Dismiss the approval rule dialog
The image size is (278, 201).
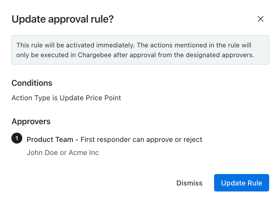coord(189,183)
